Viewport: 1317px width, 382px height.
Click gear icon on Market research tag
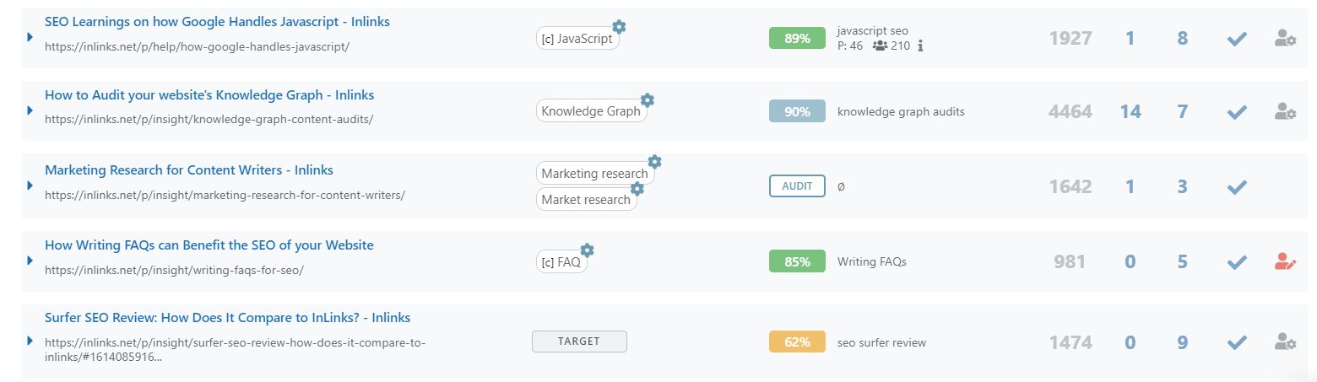[637, 188]
